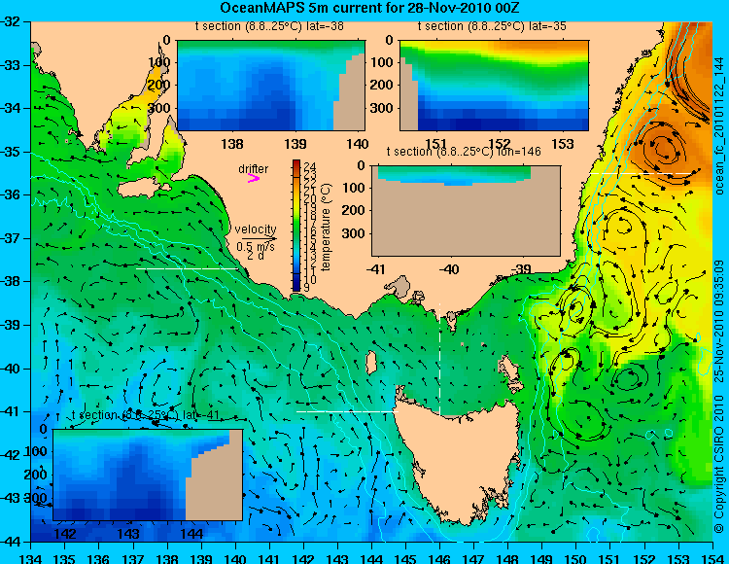Image resolution: width=729 pixels, height=564 pixels.
Task: Click main latitude axis label '-44'
Action: pos(11,542)
